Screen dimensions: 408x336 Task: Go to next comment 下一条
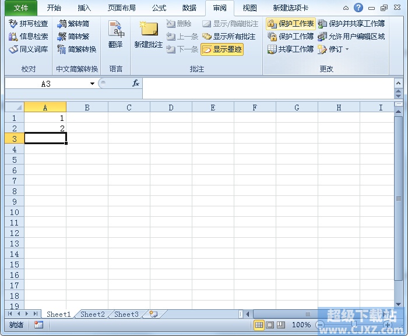click(x=182, y=49)
